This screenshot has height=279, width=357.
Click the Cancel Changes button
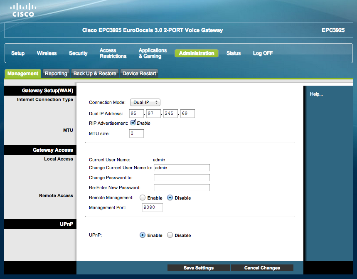262,268
